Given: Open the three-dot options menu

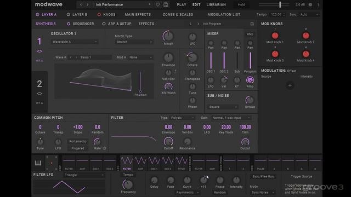Looking at the screenshot, I should (318, 4).
